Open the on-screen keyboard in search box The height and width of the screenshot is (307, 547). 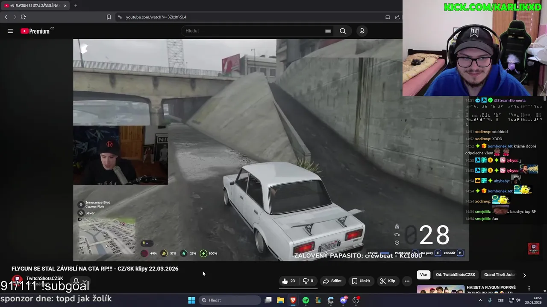click(328, 31)
